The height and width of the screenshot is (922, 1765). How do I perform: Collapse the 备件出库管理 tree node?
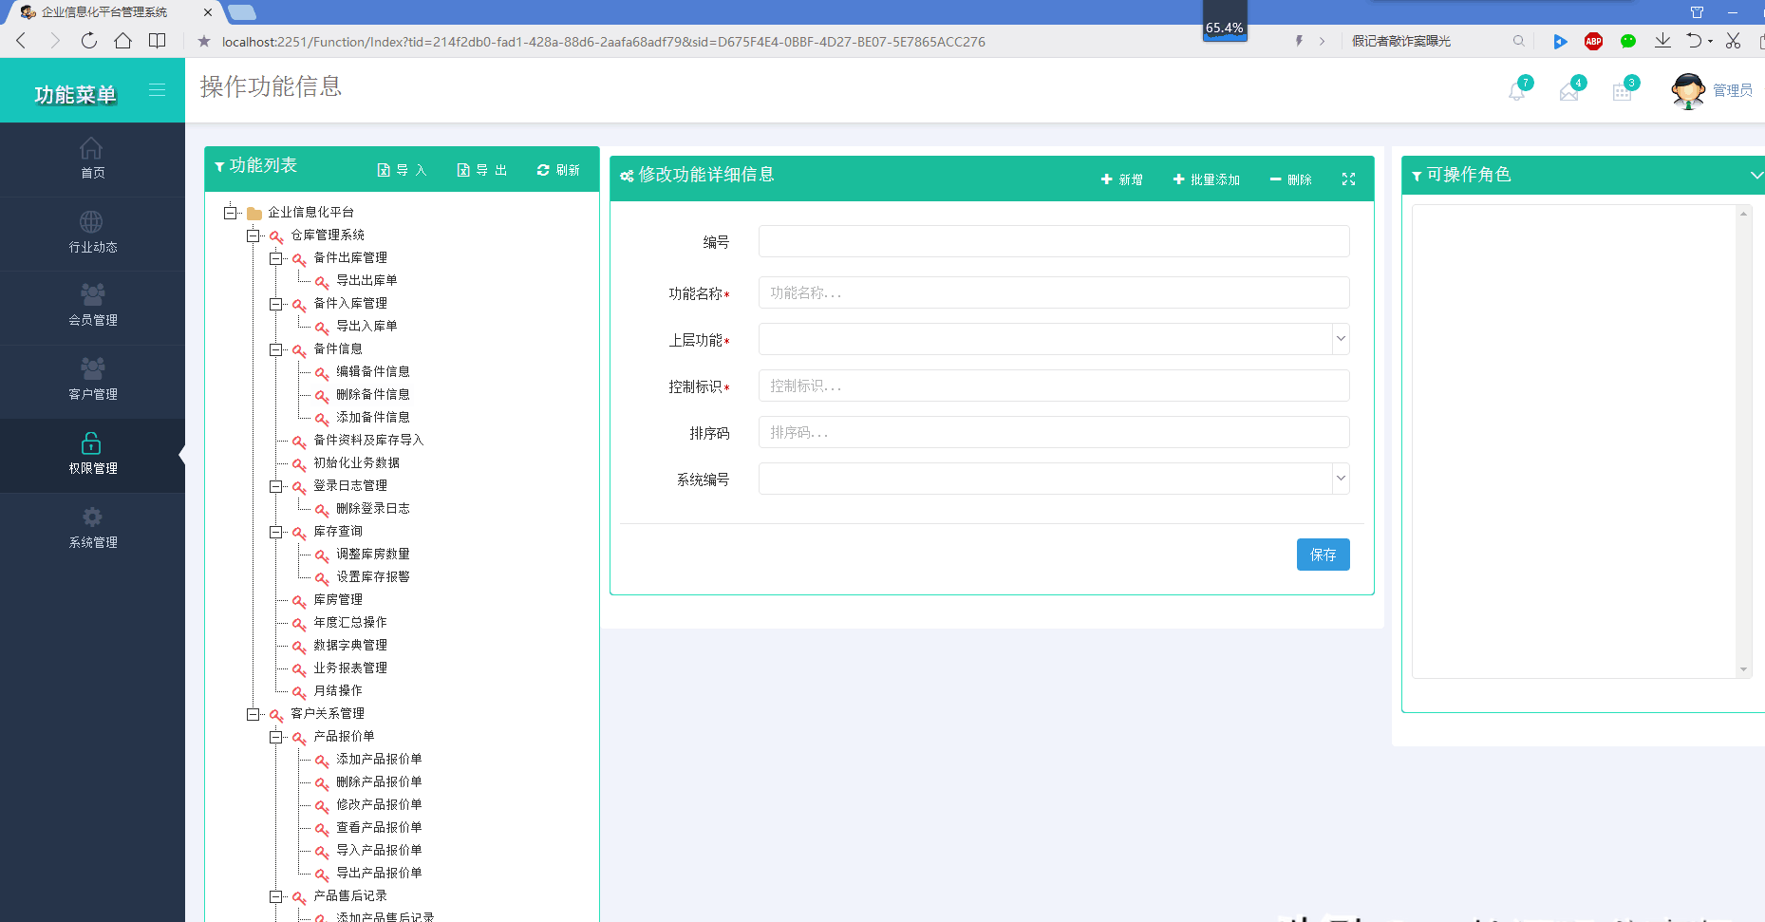click(x=275, y=258)
